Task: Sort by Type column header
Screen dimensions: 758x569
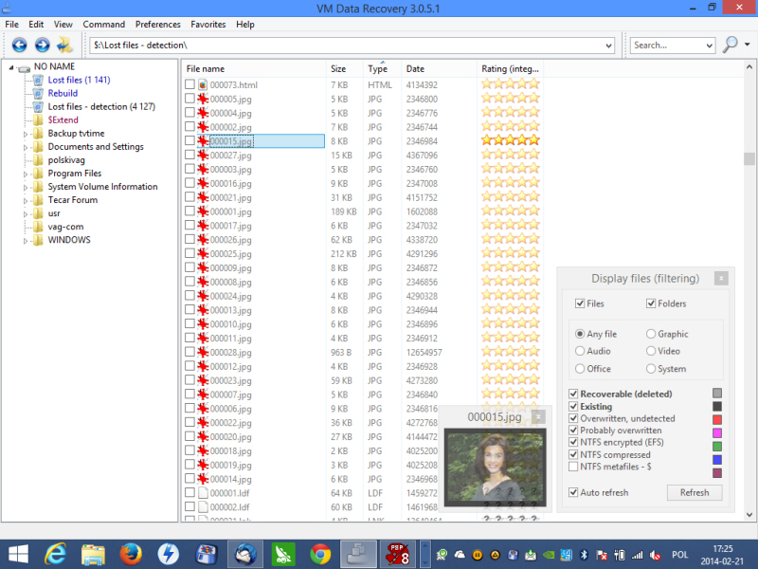Action: coord(382,68)
